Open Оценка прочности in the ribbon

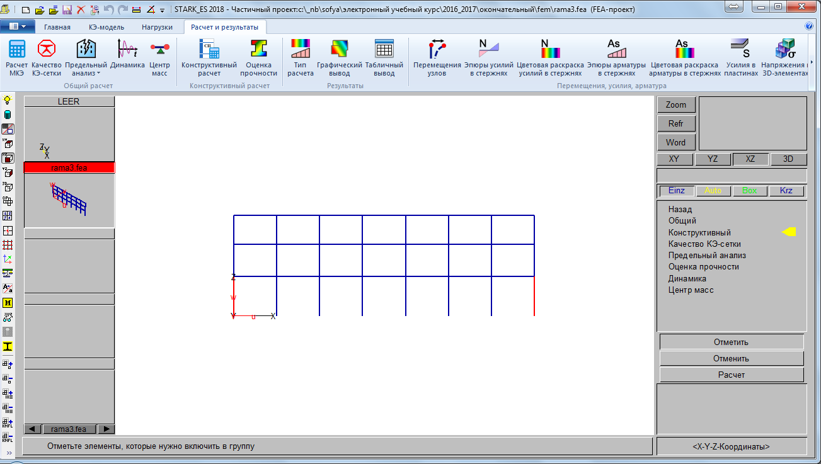coord(258,58)
